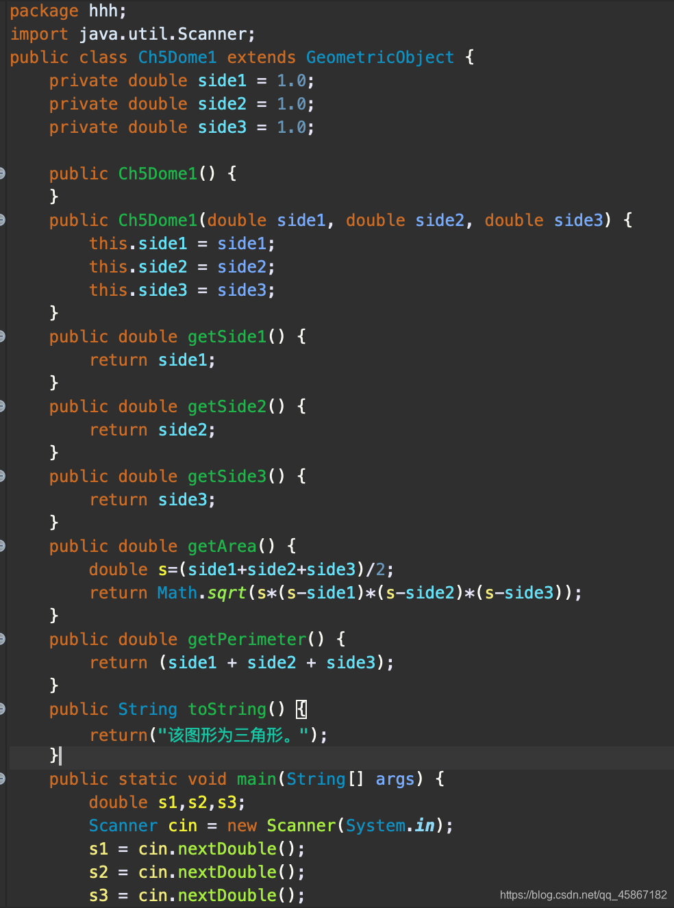The image size is (674, 908).
Task: Click the highlighted opening brace after toString()
Action: tap(301, 709)
